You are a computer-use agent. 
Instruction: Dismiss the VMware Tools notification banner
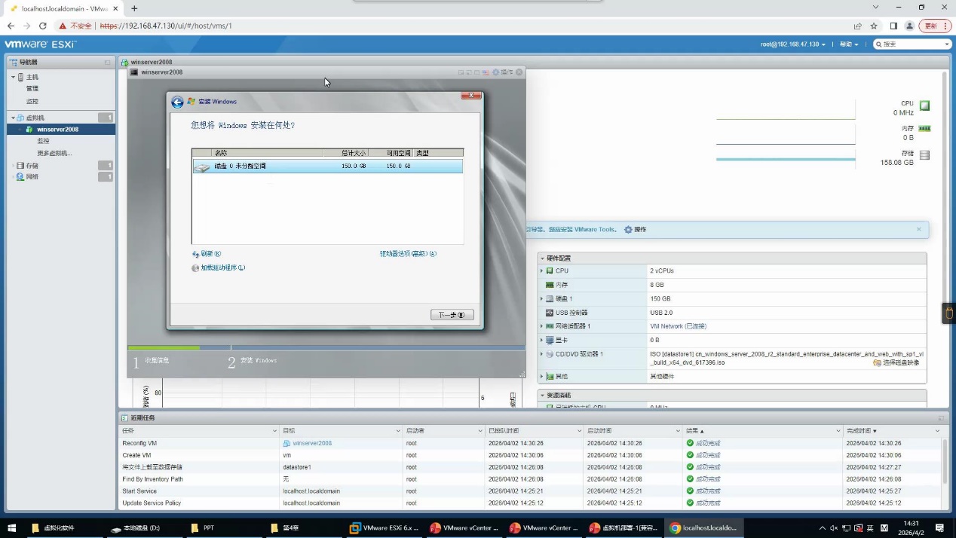point(918,229)
